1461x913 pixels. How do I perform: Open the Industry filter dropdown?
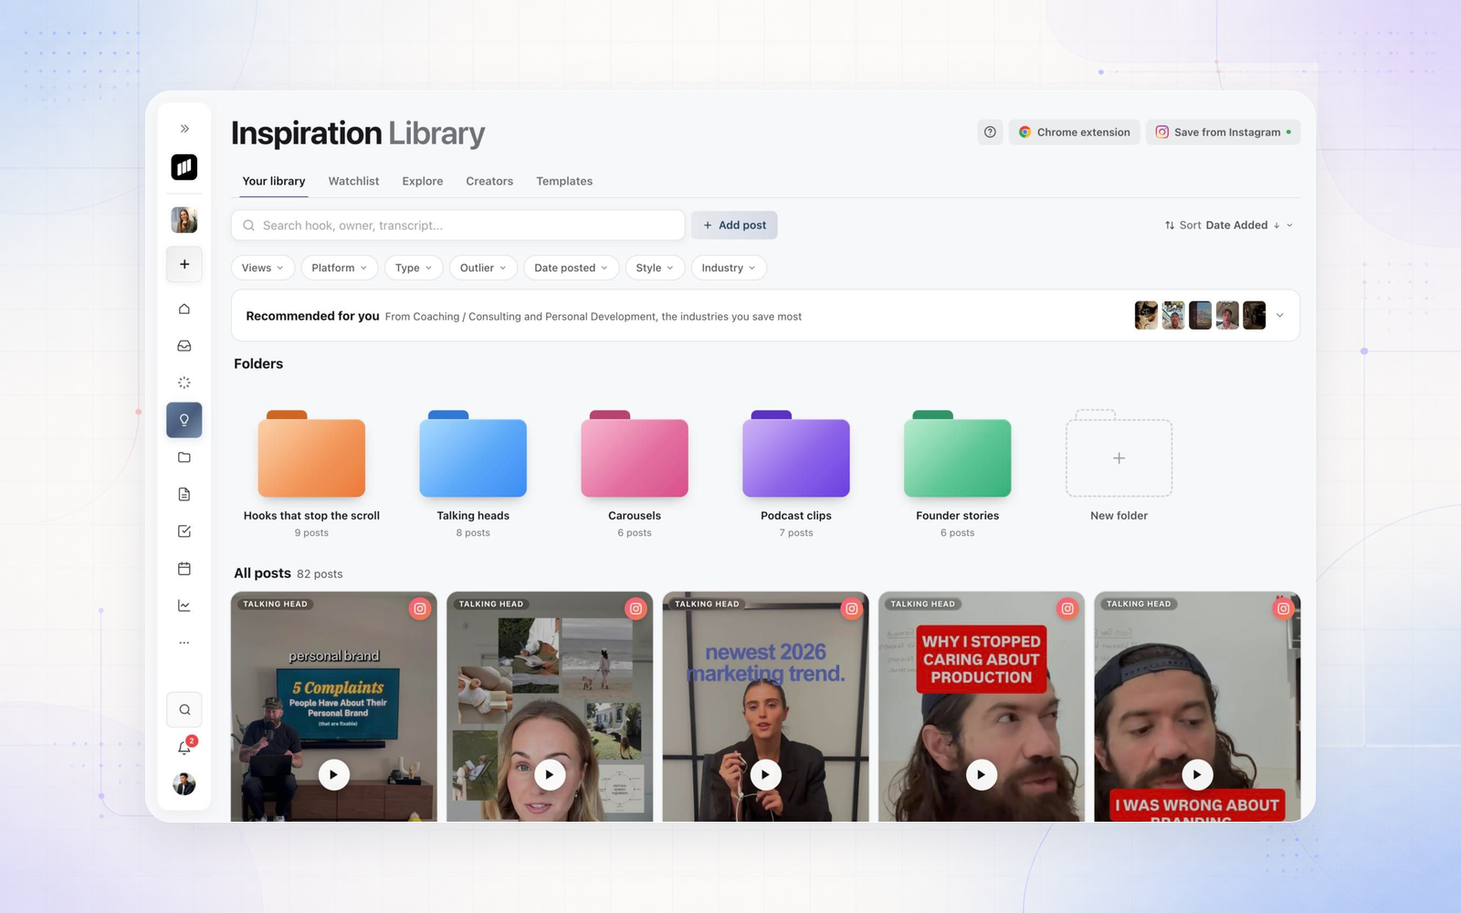pos(729,268)
